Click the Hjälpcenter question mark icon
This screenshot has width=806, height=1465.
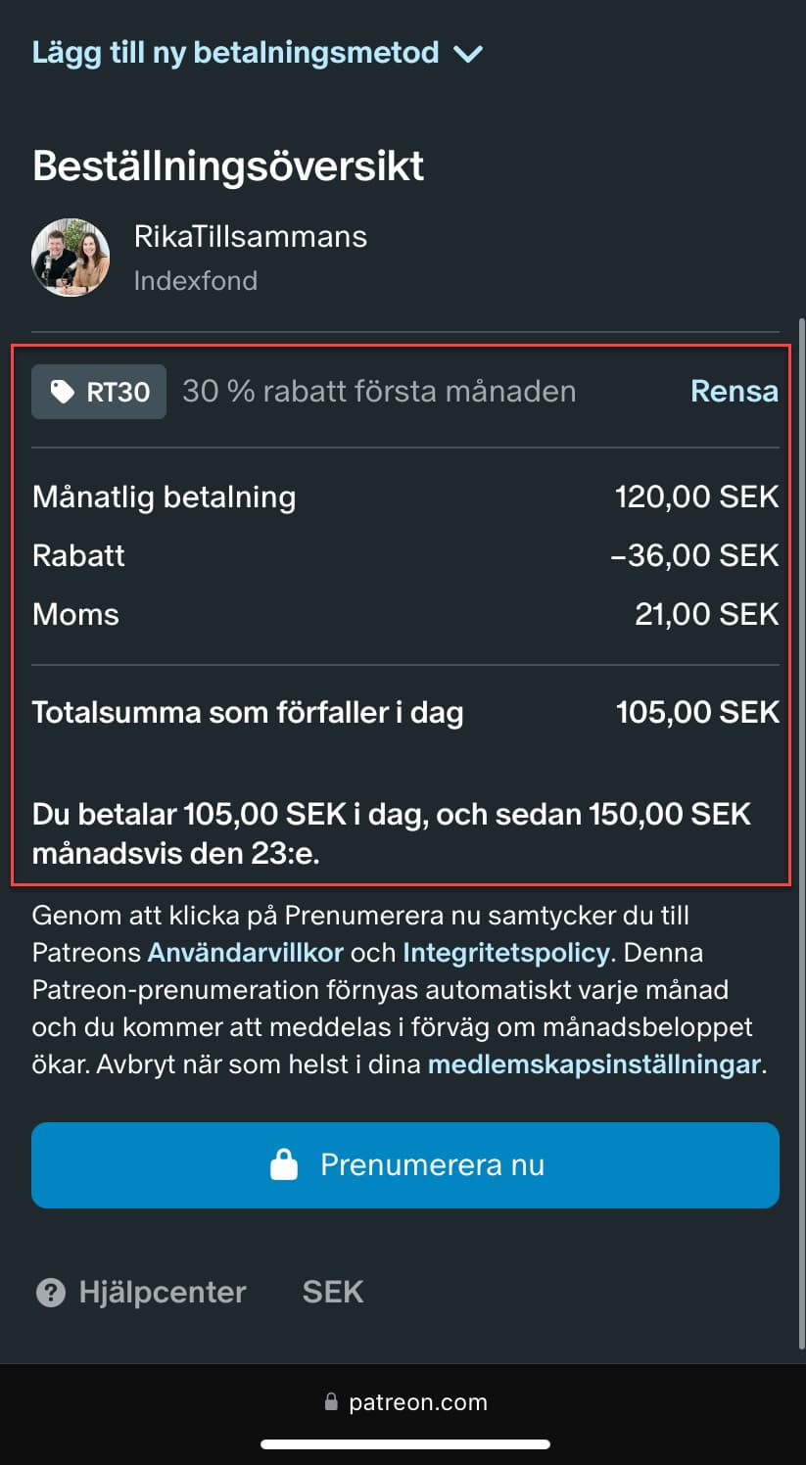[51, 1293]
